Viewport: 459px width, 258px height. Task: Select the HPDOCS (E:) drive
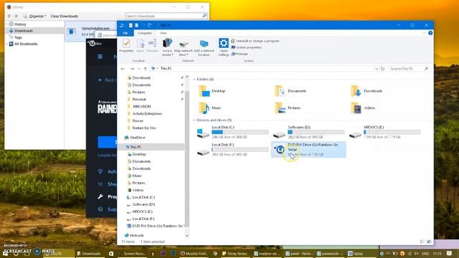[x=385, y=132]
